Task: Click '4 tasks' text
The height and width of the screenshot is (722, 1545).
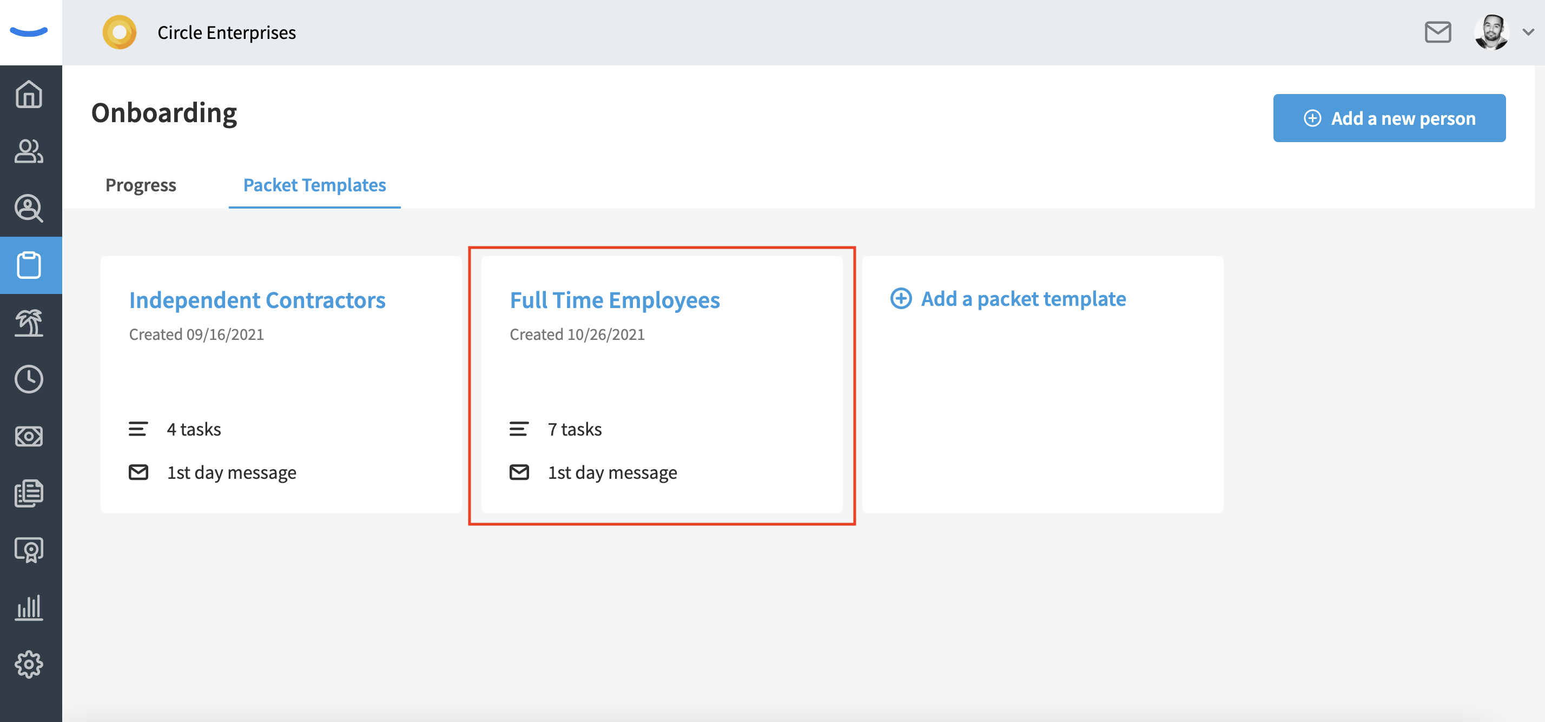Action: point(194,429)
